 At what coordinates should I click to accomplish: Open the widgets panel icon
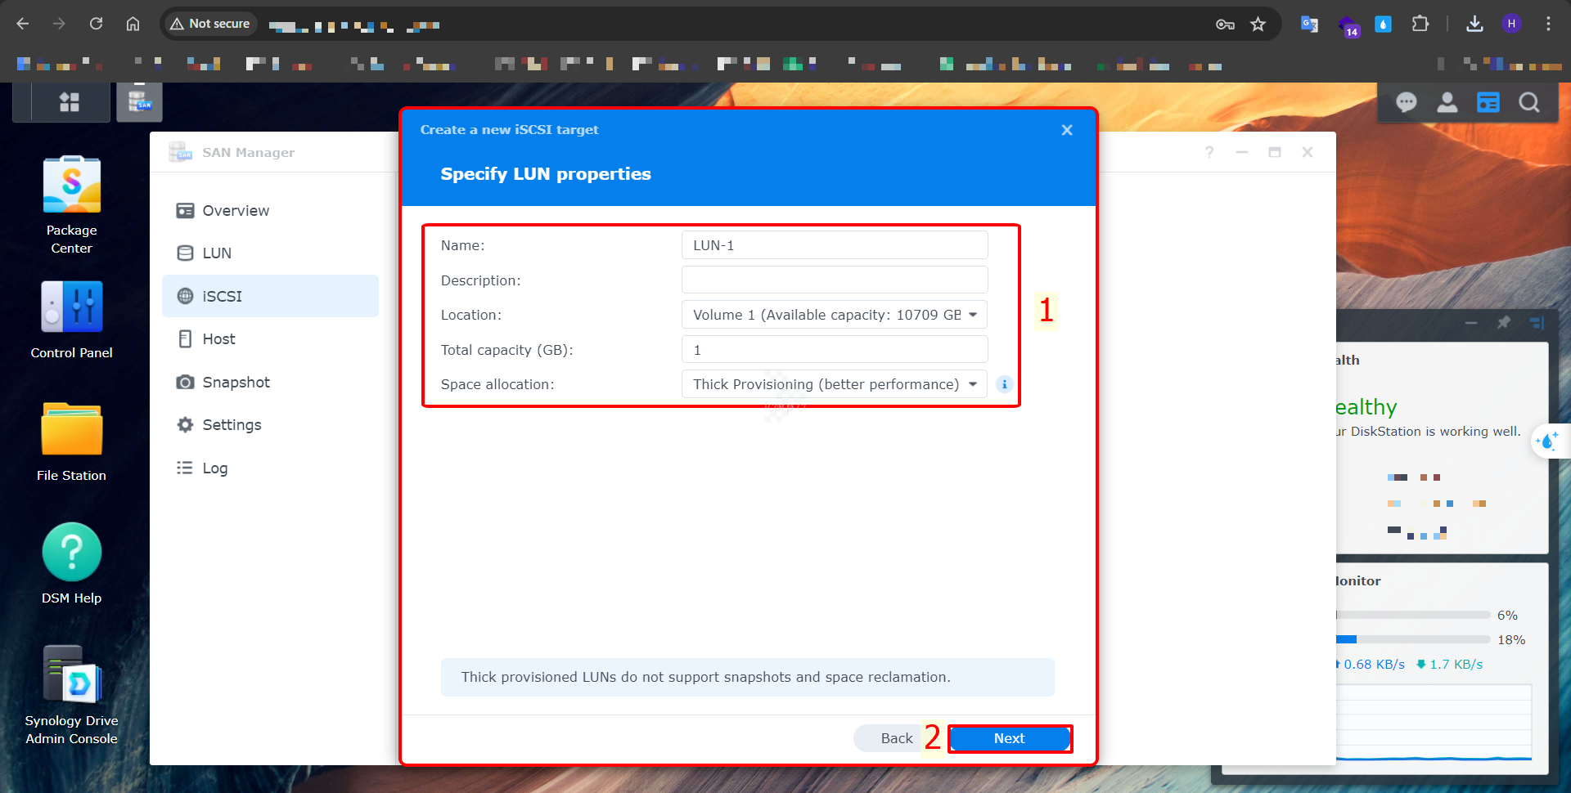1488,102
